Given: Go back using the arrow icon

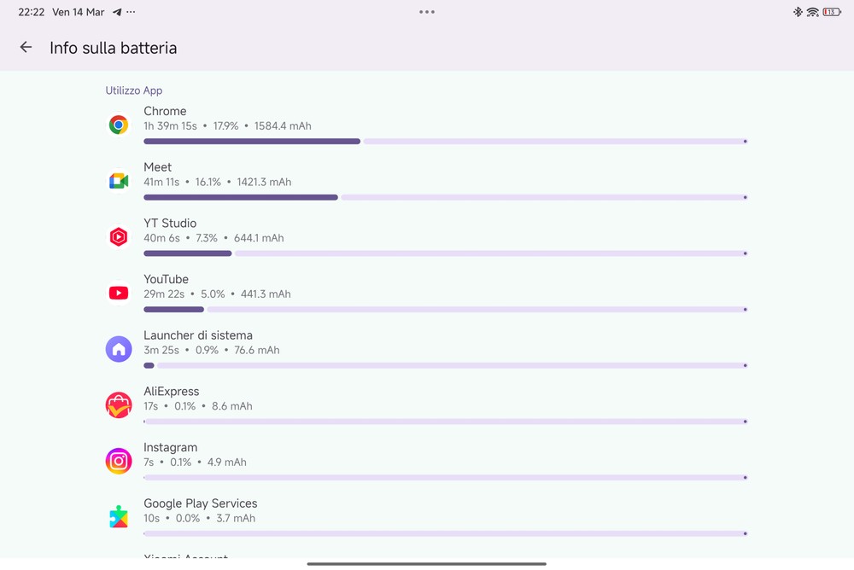Looking at the screenshot, I should pos(26,48).
